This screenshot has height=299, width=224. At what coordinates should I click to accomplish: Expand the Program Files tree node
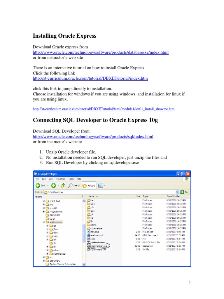44,211
